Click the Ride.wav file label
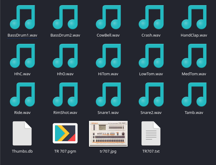This screenshot has height=165, width=216. coord(22,113)
